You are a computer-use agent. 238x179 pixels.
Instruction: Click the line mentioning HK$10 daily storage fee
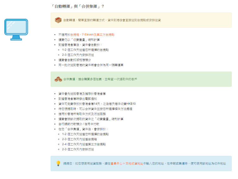pyautogui.click(x=97, y=104)
